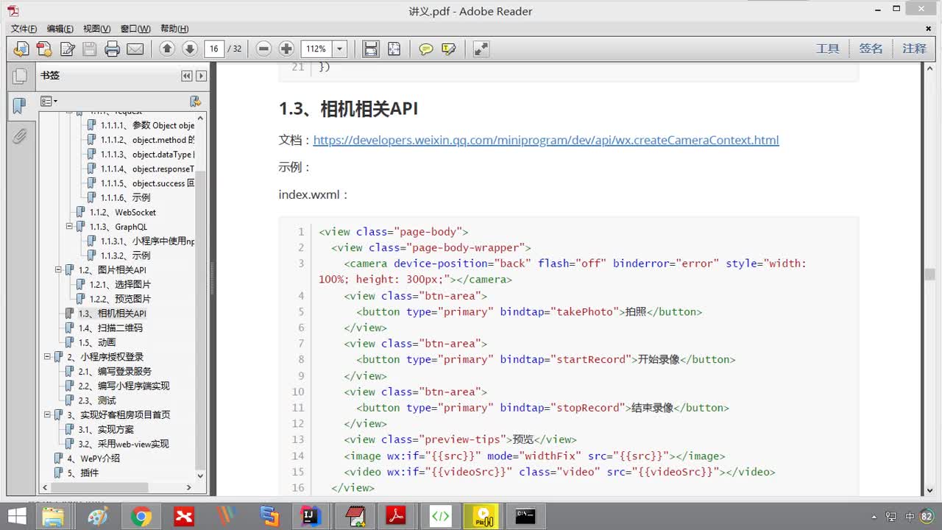Click the save file floppy icon
This screenshot has width=942, height=530.
point(90,49)
